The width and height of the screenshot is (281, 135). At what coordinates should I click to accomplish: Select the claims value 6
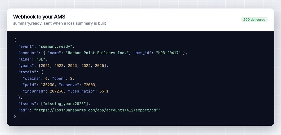pyautogui.click(x=47, y=79)
